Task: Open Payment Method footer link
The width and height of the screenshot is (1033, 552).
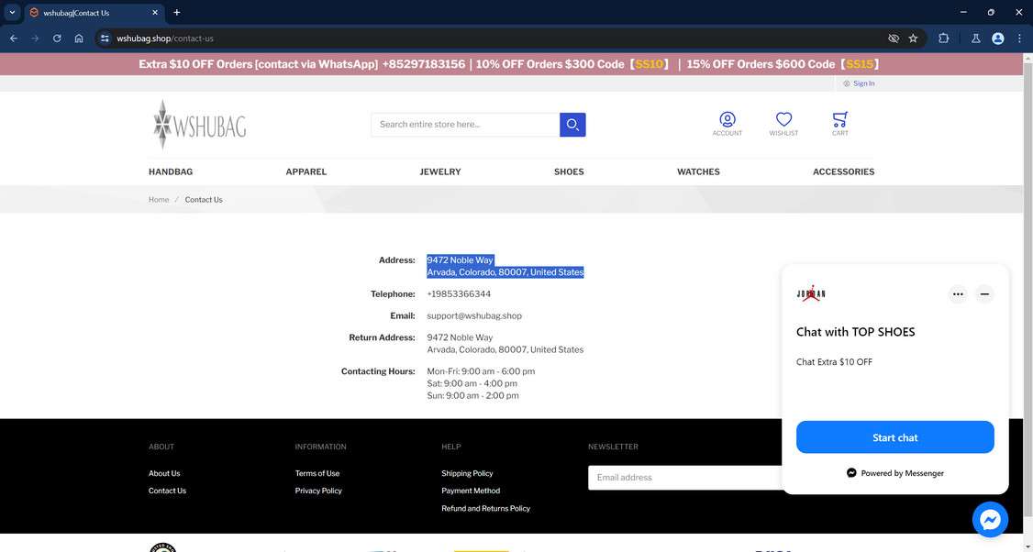Action: coord(471,491)
